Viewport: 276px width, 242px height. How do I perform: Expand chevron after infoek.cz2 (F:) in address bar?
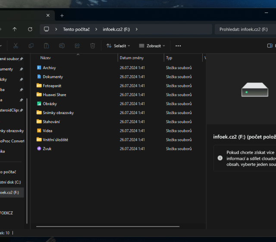[x=137, y=29]
